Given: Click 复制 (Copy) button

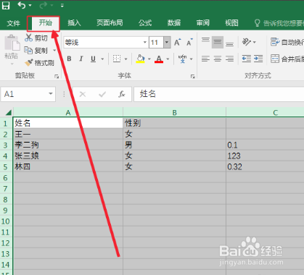Looking at the screenshot, I should (x=36, y=51).
